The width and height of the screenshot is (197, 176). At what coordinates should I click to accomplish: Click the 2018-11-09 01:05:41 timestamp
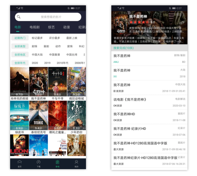point(174,91)
